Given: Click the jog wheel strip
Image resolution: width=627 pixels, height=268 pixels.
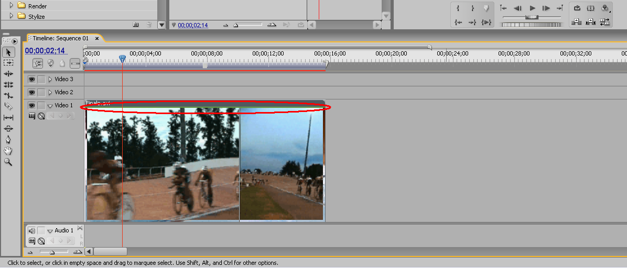Looking at the screenshot, I should 532,25.
